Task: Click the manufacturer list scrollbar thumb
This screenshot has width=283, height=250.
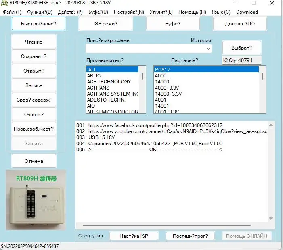Action: [142, 76]
